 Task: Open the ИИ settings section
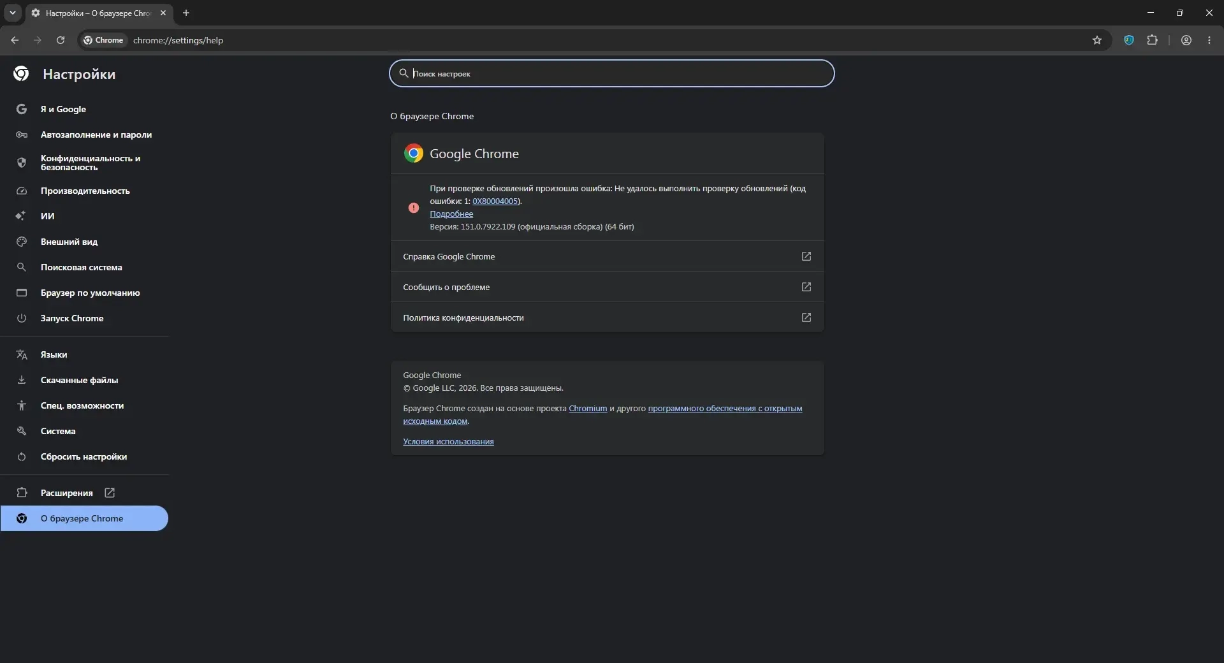coord(85,216)
